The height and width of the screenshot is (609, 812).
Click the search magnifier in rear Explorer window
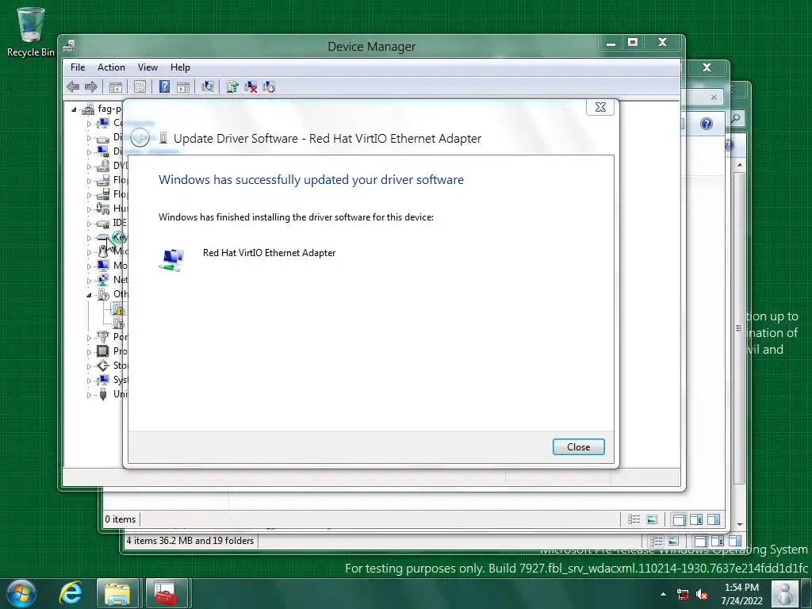[735, 119]
